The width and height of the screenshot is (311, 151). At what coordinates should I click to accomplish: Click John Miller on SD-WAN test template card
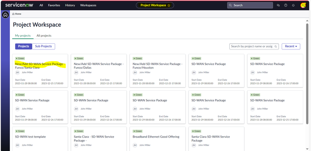[27, 145]
